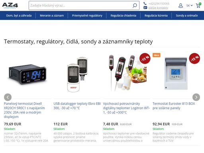Click the -15 % badge on thermometer
Viewport: 204px width, 153px height.
[145, 59]
